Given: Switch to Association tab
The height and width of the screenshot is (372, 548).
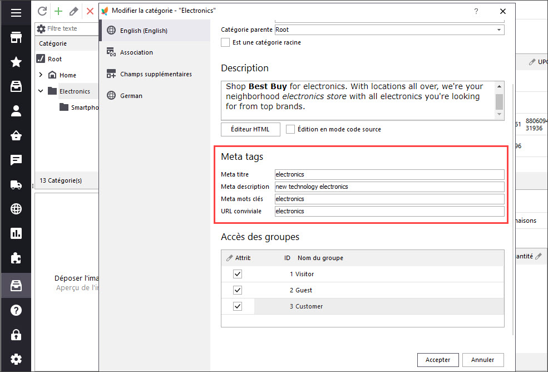Looking at the screenshot, I should pyautogui.click(x=155, y=52).
